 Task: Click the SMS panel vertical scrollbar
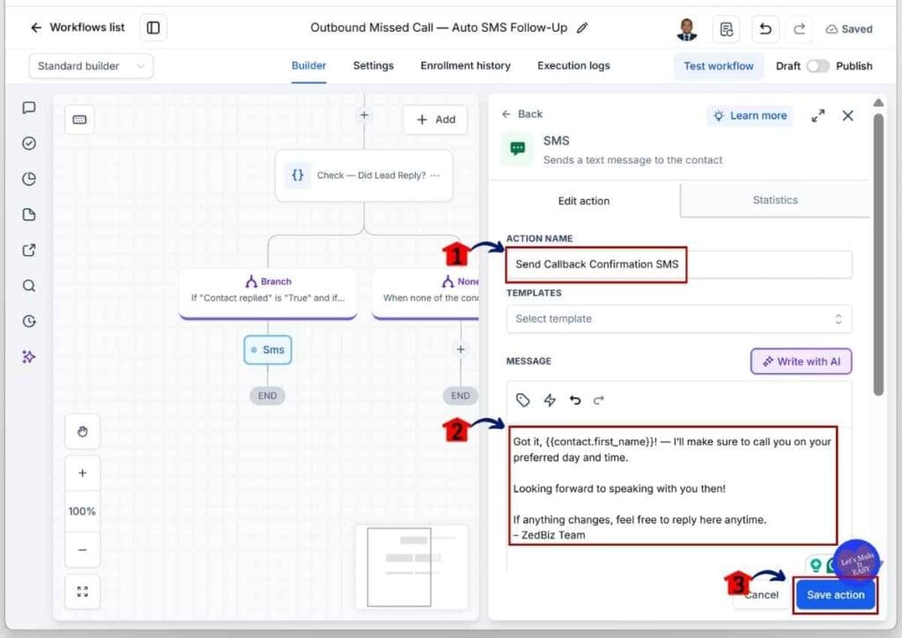pyautogui.click(x=878, y=255)
